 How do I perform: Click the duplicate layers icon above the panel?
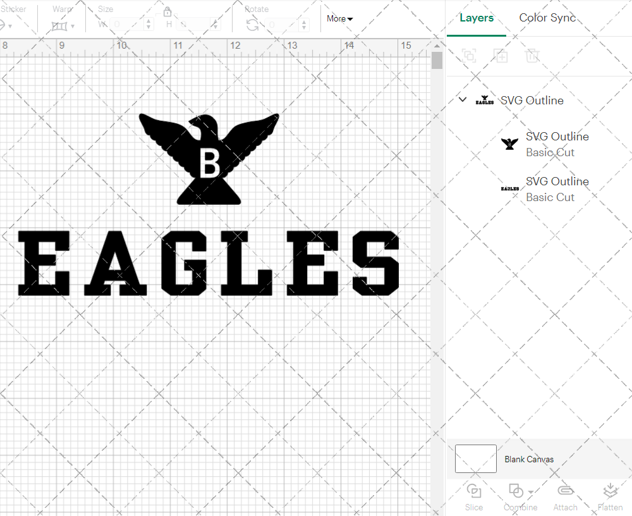pyautogui.click(x=501, y=56)
